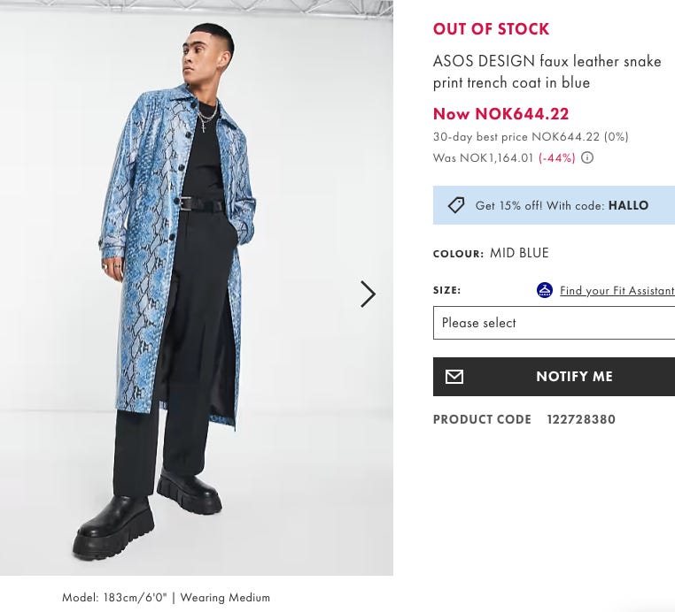Click the '30-day best price' text line
This screenshot has height=612, width=675.
530,137
